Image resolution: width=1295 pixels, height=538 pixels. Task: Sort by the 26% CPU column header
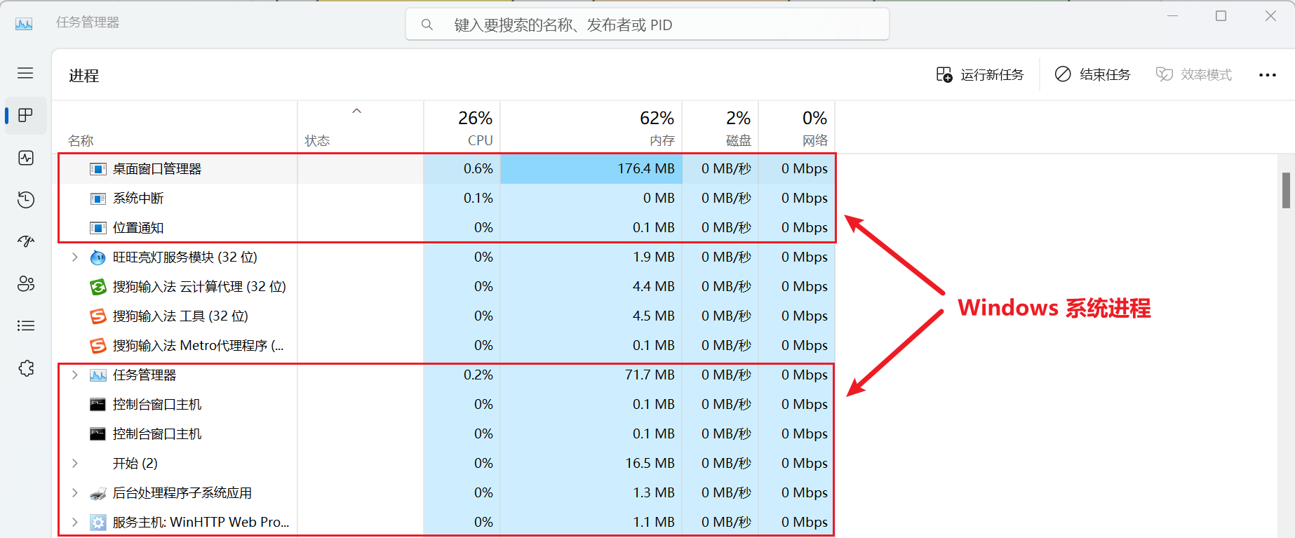(462, 127)
